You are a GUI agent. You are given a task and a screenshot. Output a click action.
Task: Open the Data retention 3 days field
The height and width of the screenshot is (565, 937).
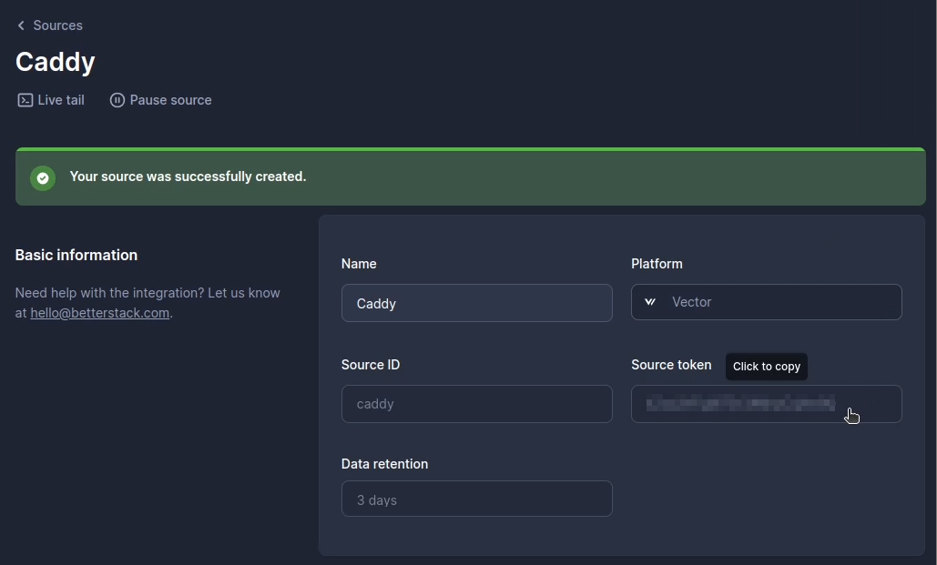[477, 499]
